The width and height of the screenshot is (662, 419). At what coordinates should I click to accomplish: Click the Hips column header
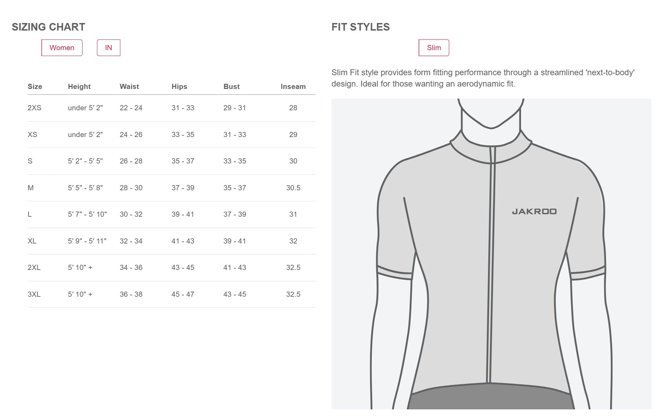click(179, 87)
